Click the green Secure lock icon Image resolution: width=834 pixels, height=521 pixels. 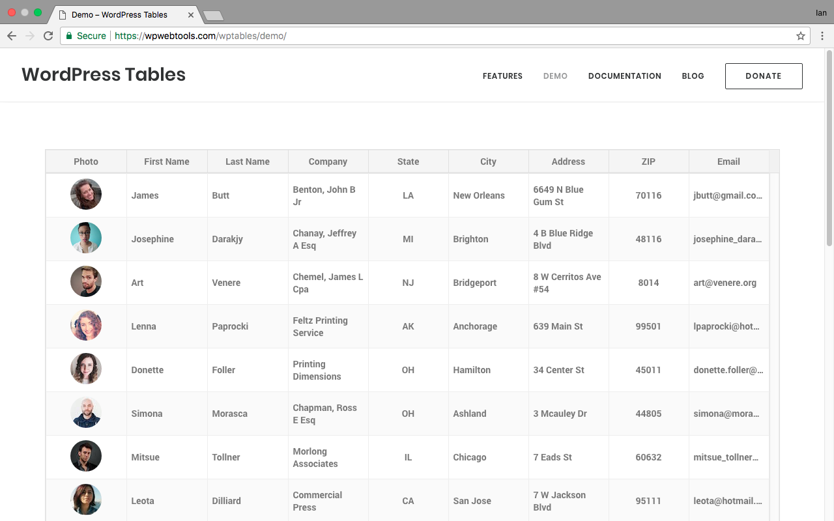pos(68,36)
